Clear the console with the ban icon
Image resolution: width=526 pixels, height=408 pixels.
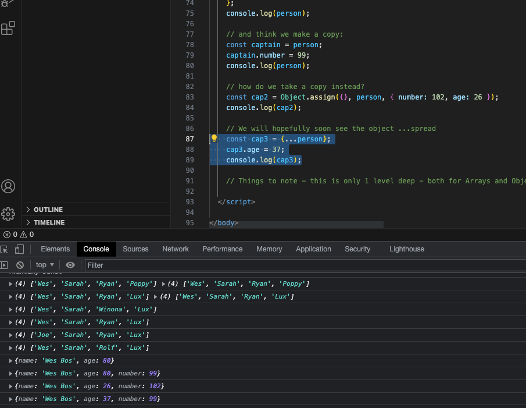20,265
